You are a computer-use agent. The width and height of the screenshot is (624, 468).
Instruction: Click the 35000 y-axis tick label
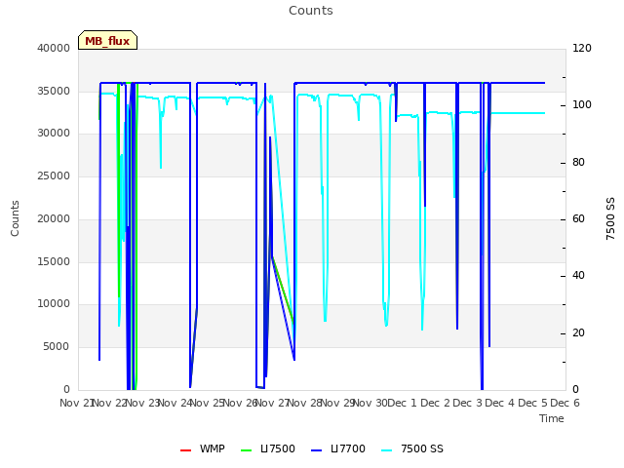click(x=54, y=91)
